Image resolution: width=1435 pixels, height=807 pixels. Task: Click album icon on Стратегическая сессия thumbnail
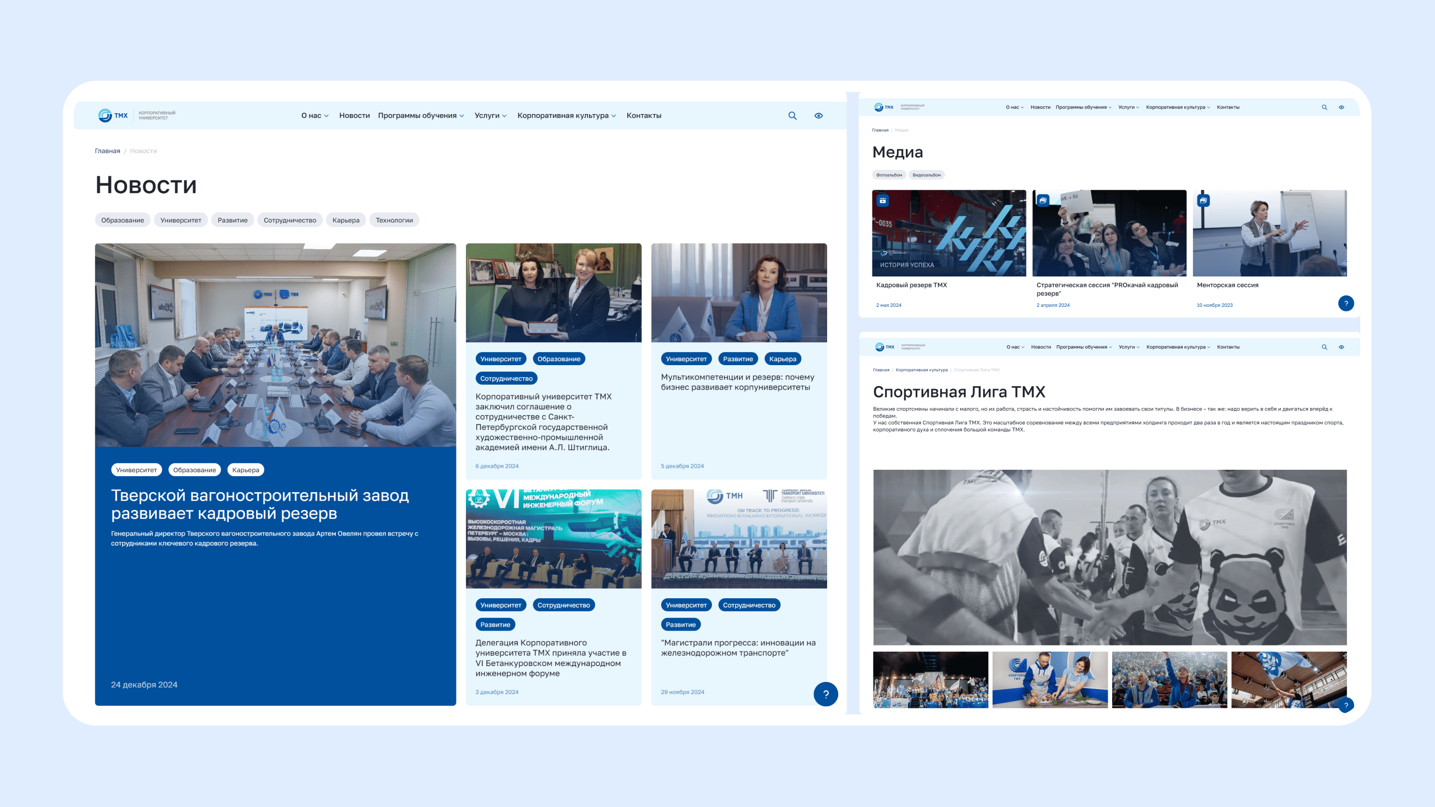[x=1043, y=200]
